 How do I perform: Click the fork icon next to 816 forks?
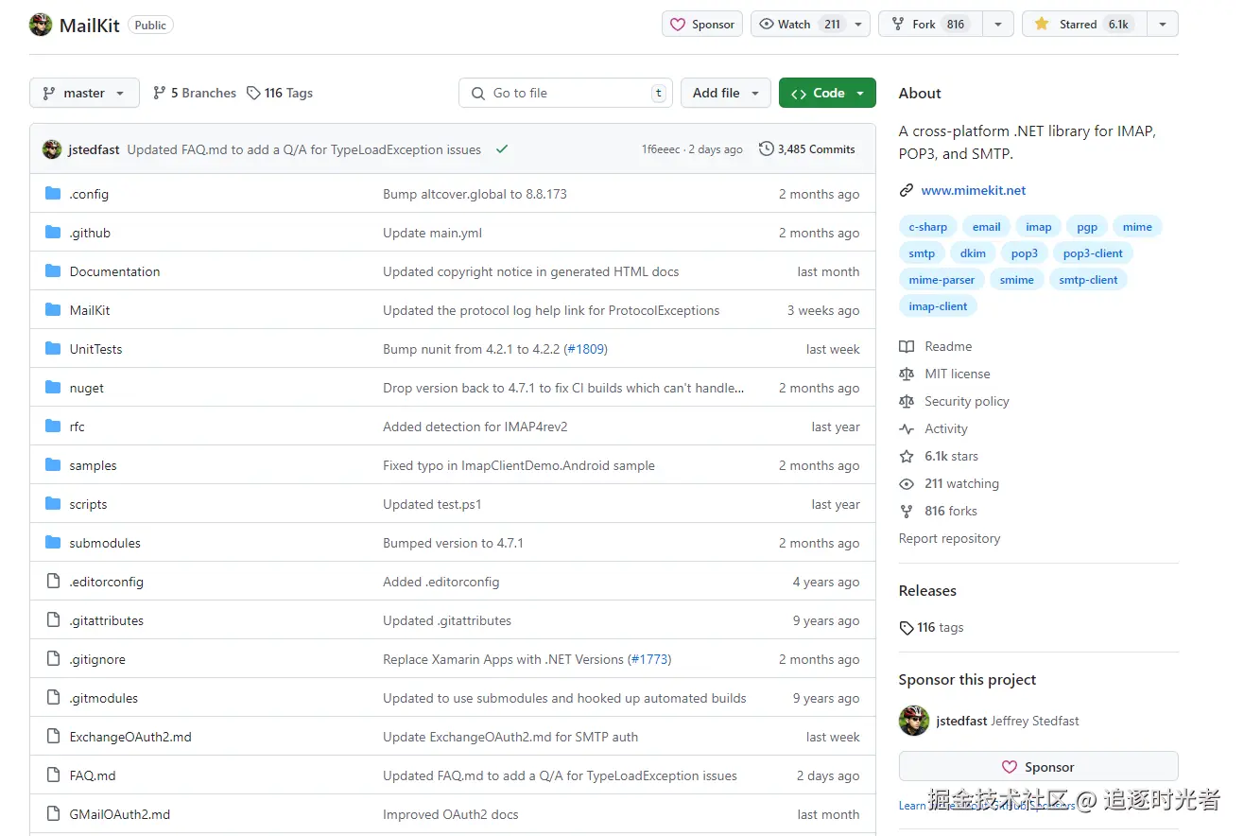tap(907, 511)
